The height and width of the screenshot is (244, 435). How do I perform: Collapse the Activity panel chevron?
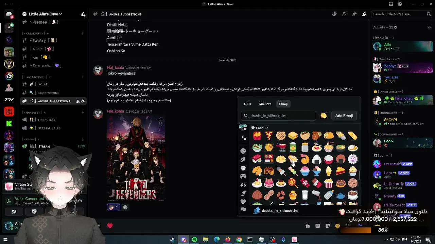(x=429, y=27)
